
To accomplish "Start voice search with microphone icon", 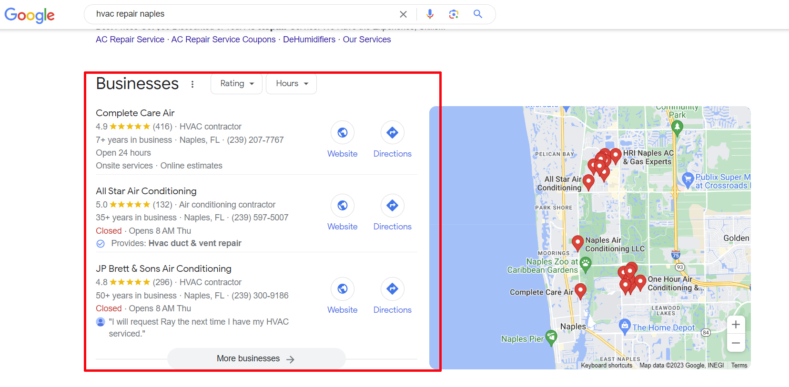I will 430,14.
